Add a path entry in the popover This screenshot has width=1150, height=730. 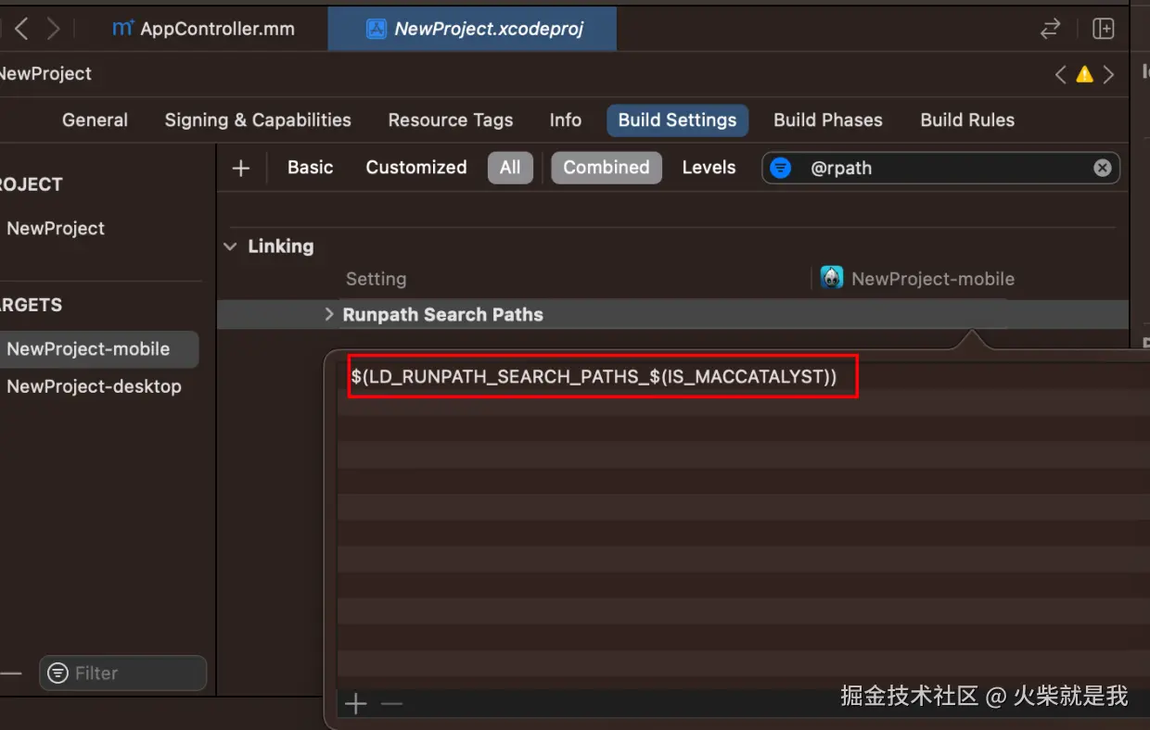point(356,704)
